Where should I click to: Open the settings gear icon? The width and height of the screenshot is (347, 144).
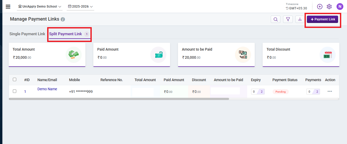pos(329,7)
